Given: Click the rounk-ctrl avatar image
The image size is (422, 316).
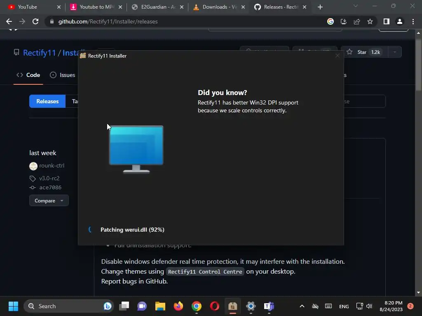Looking at the screenshot, I should click(33, 166).
